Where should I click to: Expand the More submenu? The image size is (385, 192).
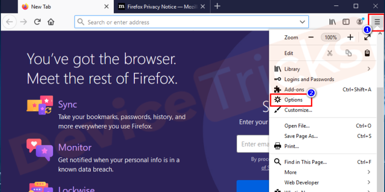pyautogui.click(x=368, y=172)
